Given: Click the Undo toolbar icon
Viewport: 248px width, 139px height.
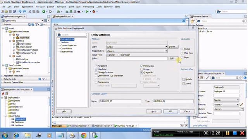Looking at the screenshot, I should tap(20, 12).
